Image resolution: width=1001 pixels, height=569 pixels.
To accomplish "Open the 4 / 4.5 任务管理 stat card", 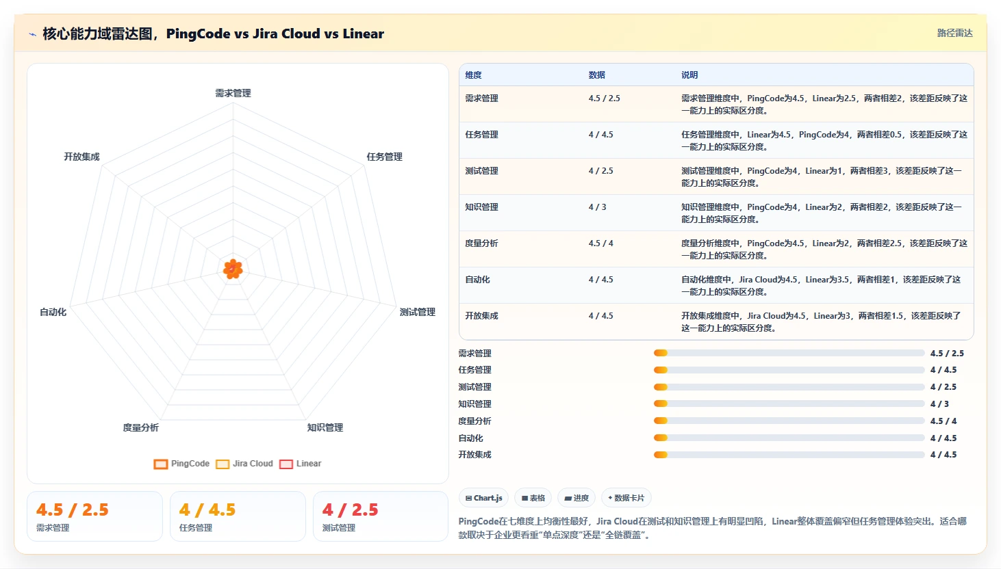I will 238,516.
